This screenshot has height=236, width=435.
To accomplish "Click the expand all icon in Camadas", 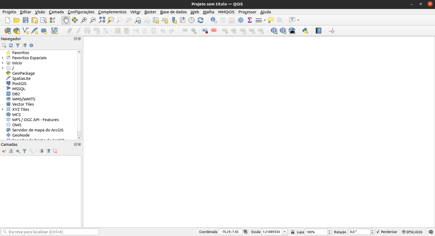I will click(x=41, y=151).
